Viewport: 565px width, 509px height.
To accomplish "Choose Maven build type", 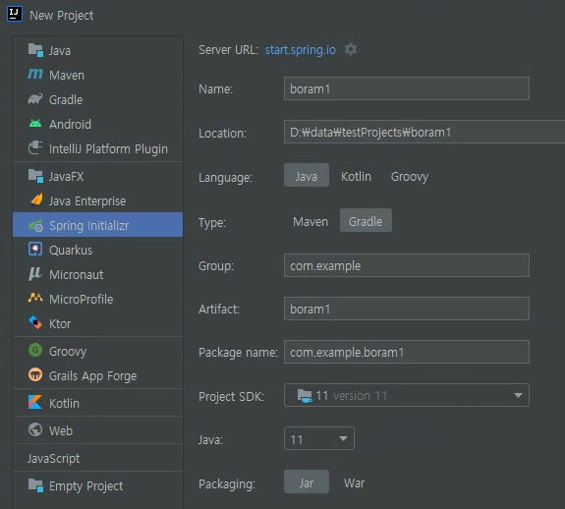I will (x=311, y=221).
